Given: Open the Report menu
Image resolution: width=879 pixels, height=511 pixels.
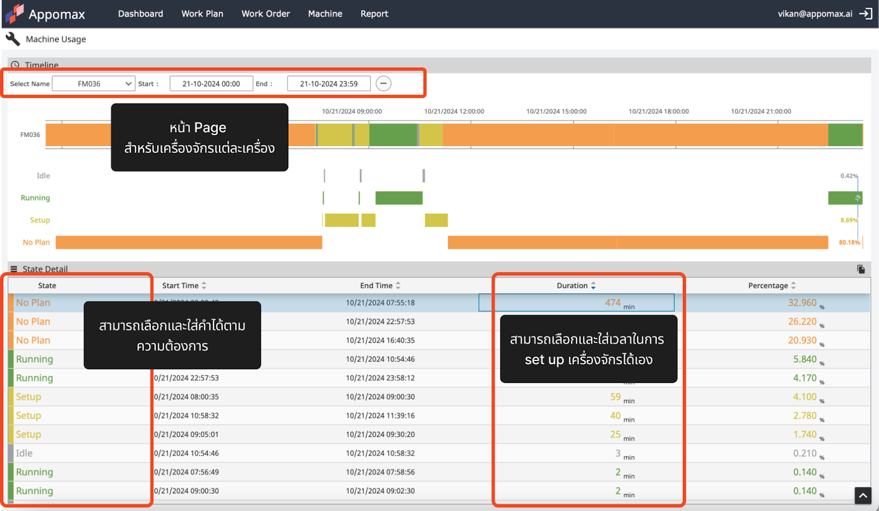Looking at the screenshot, I should (374, 14).
